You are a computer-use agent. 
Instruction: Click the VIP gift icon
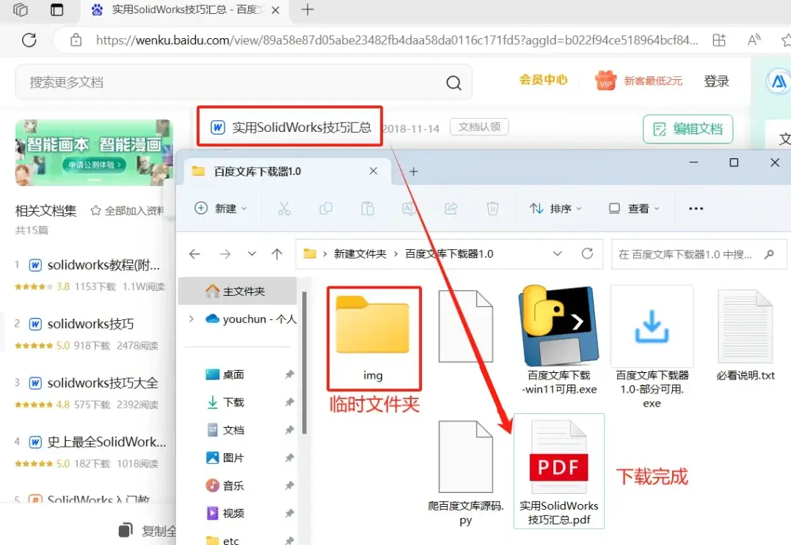(x=605, y=81)
